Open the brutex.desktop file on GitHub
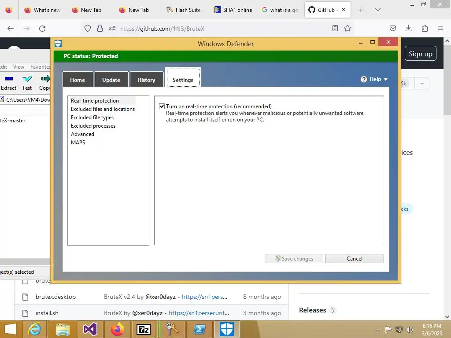This screenshot has width=451, height=338. point(55,297)
